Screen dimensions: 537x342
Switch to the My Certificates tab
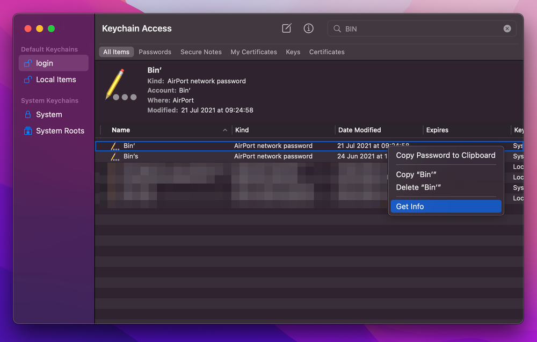click(x=254, y=52)
